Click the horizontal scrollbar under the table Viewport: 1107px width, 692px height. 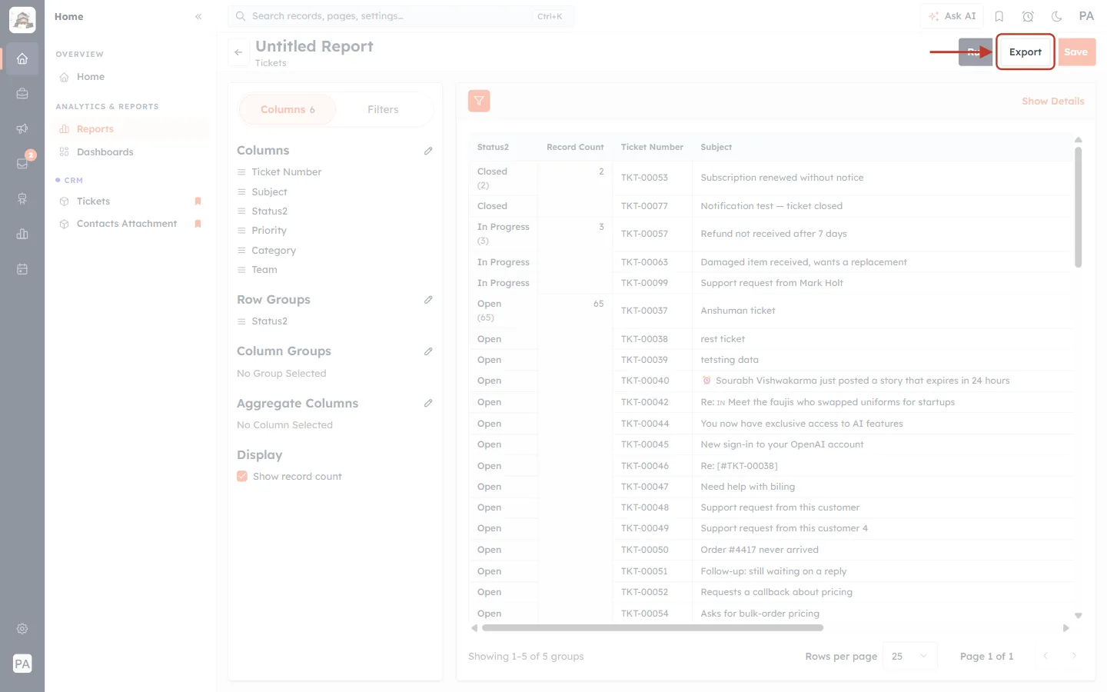[652, 628]
